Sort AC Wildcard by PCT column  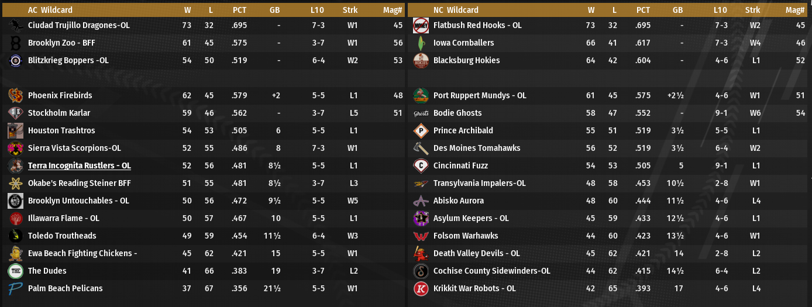(239, 10)
